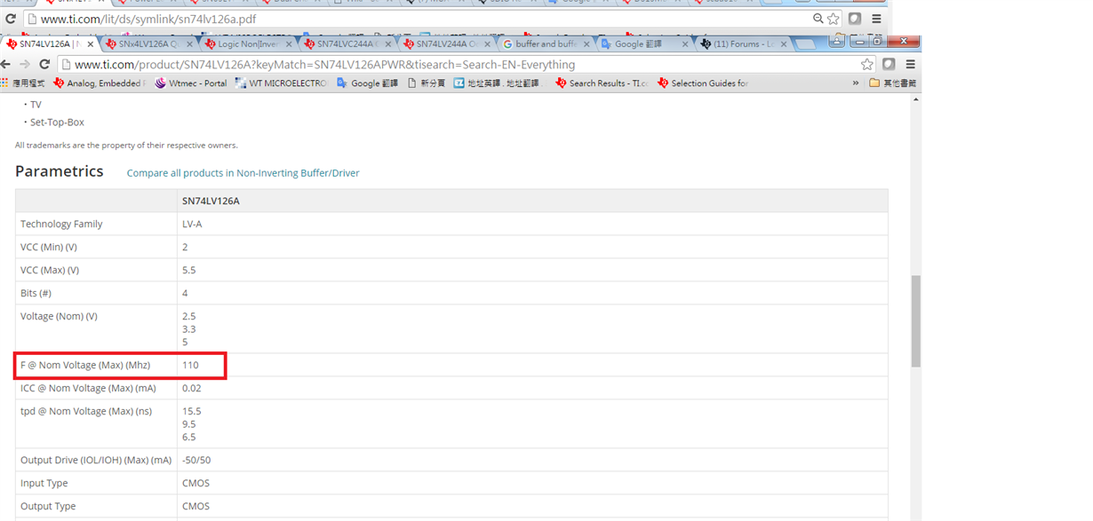The height and width of the screenshot is (521, 1093).
Task: Select the Output Drive (IOL/IOH) (Max) (mA) label
Action: (x=96, y=460)
